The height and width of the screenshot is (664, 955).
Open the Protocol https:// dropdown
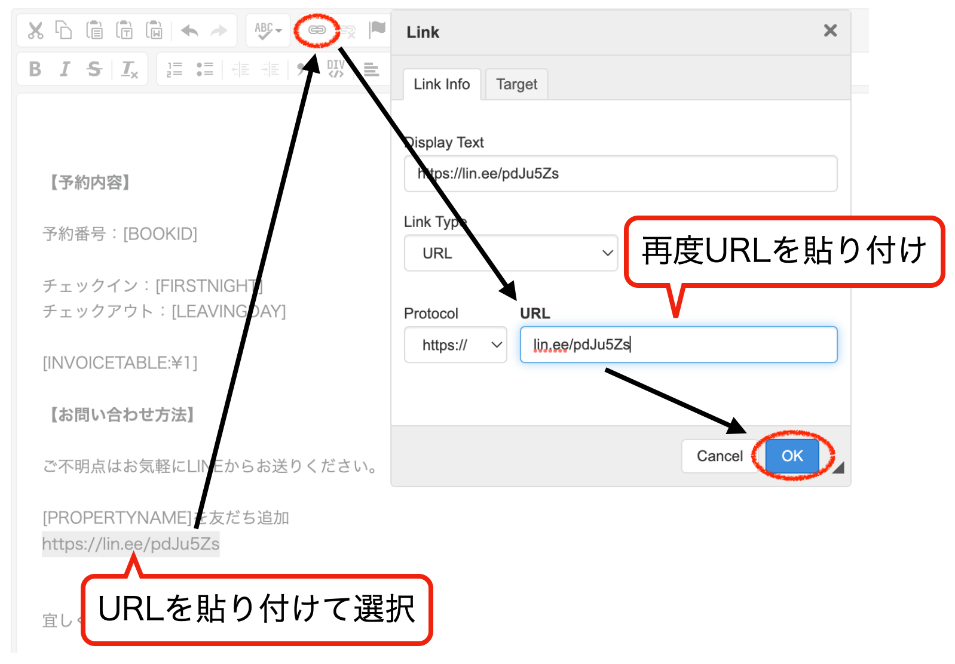click(455, 345)
